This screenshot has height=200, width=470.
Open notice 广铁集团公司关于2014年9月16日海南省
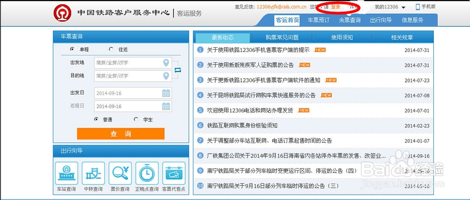296,156
